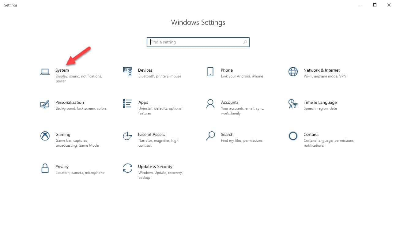396x244 pixels.
Task: Click 'Find my files, permissions' text
Action: click(x=242, y=141)
